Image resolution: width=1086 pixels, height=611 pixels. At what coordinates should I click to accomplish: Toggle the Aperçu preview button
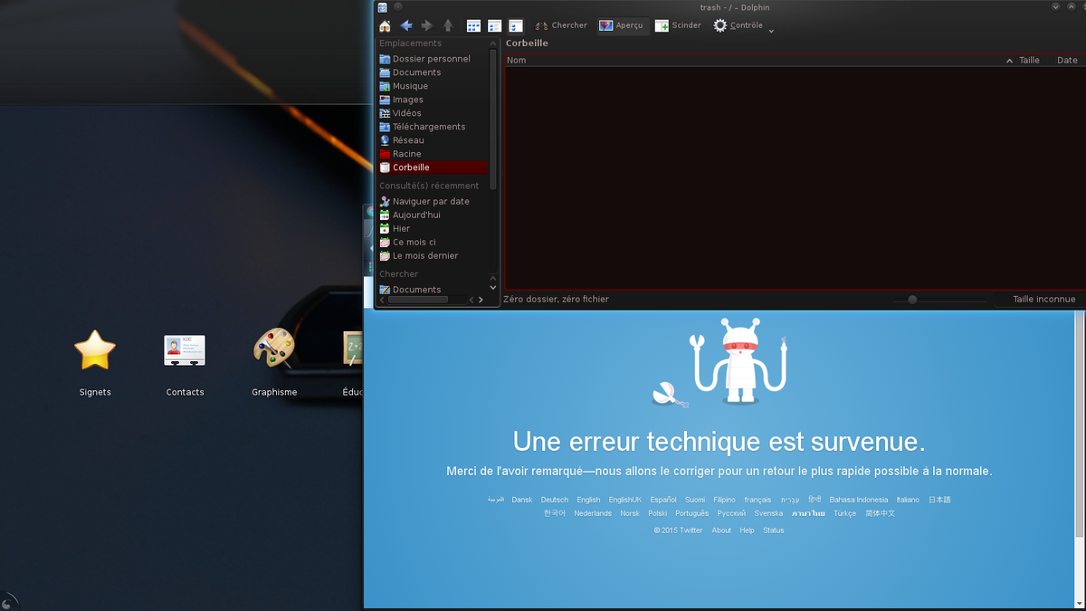click(x=622, y=25)
